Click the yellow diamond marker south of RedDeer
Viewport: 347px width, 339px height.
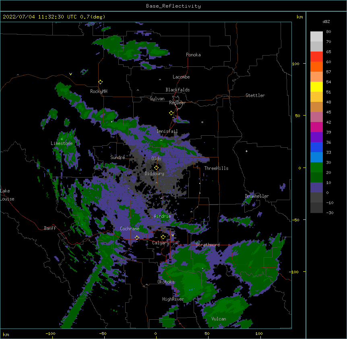[x=171, y=113]
